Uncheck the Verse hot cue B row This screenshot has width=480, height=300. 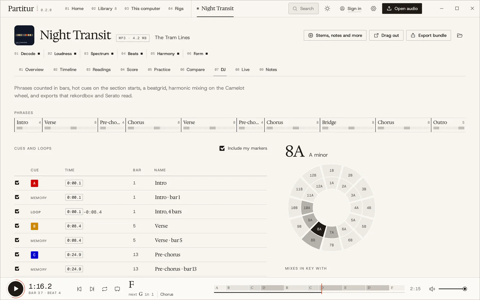[17, 226]
